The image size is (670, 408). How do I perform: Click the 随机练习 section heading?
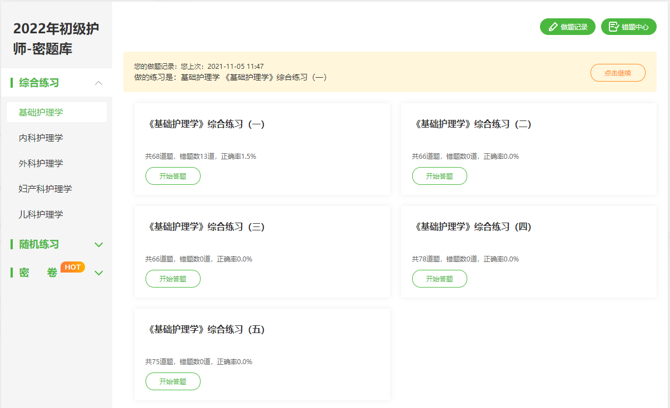point(39,245)
